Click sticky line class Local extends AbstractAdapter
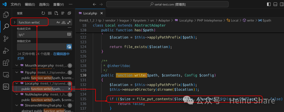The width and height of the screenshot is (284, 112). (129, 25)
